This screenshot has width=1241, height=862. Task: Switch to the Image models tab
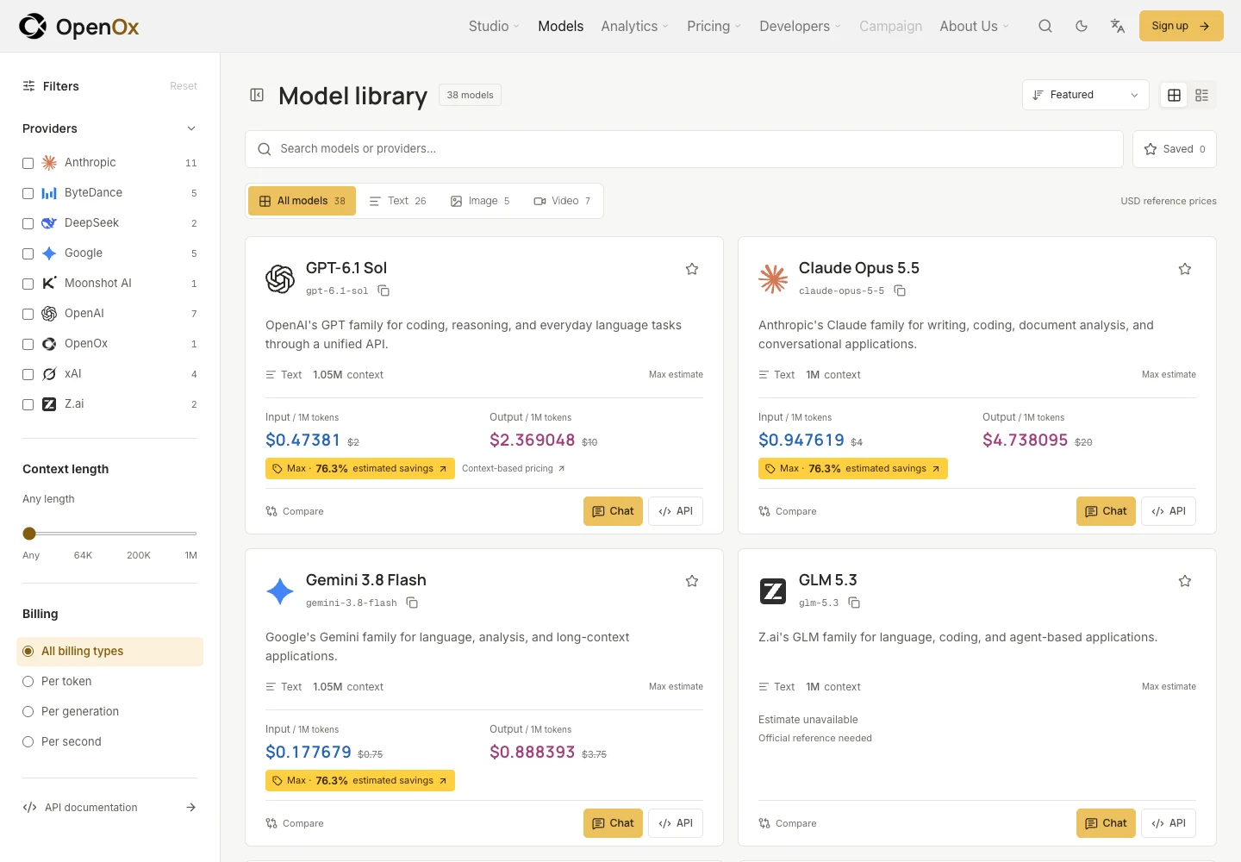[x=480, y=201]
